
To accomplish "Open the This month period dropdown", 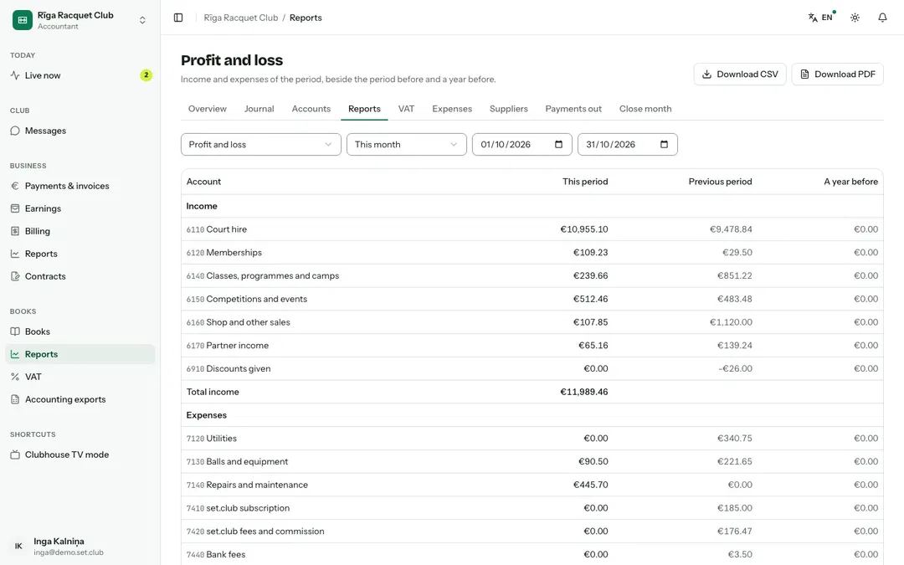I will coord(407,144).
